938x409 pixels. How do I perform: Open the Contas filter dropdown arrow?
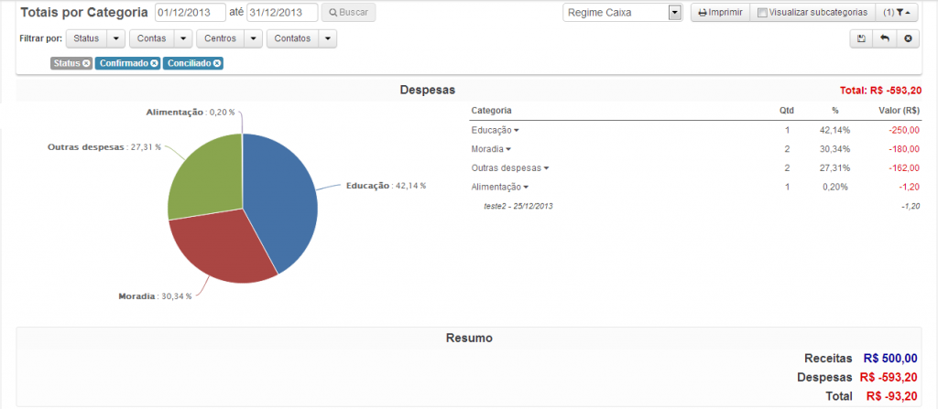coord(182,39)
